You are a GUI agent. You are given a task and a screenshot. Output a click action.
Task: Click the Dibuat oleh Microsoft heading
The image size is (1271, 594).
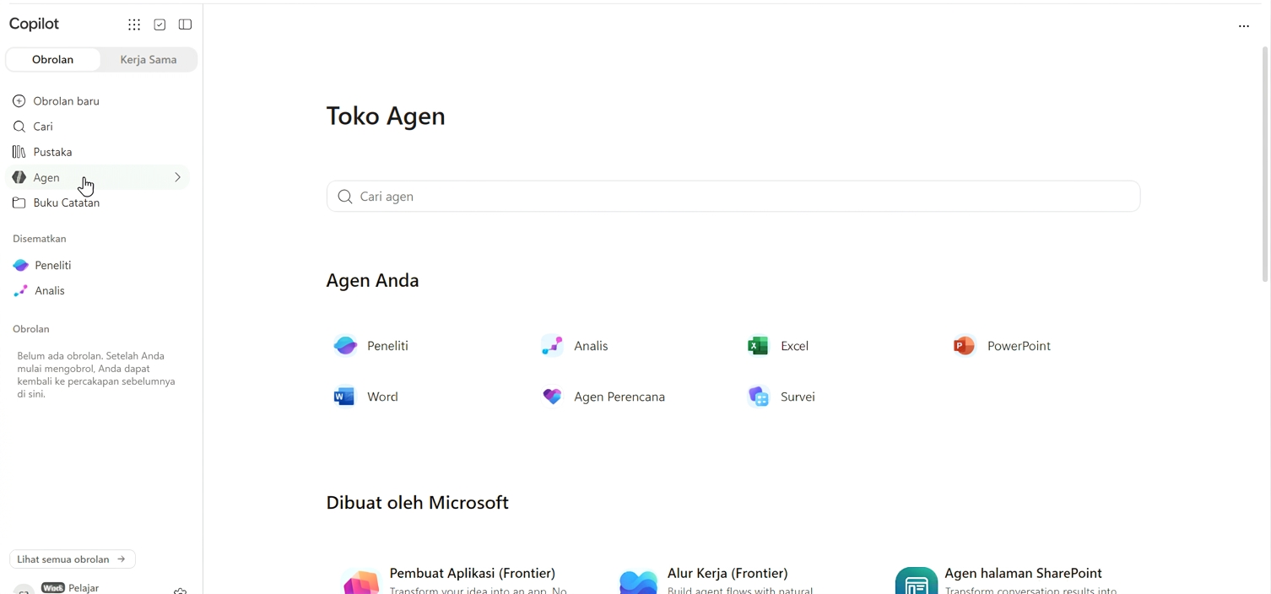418,503
